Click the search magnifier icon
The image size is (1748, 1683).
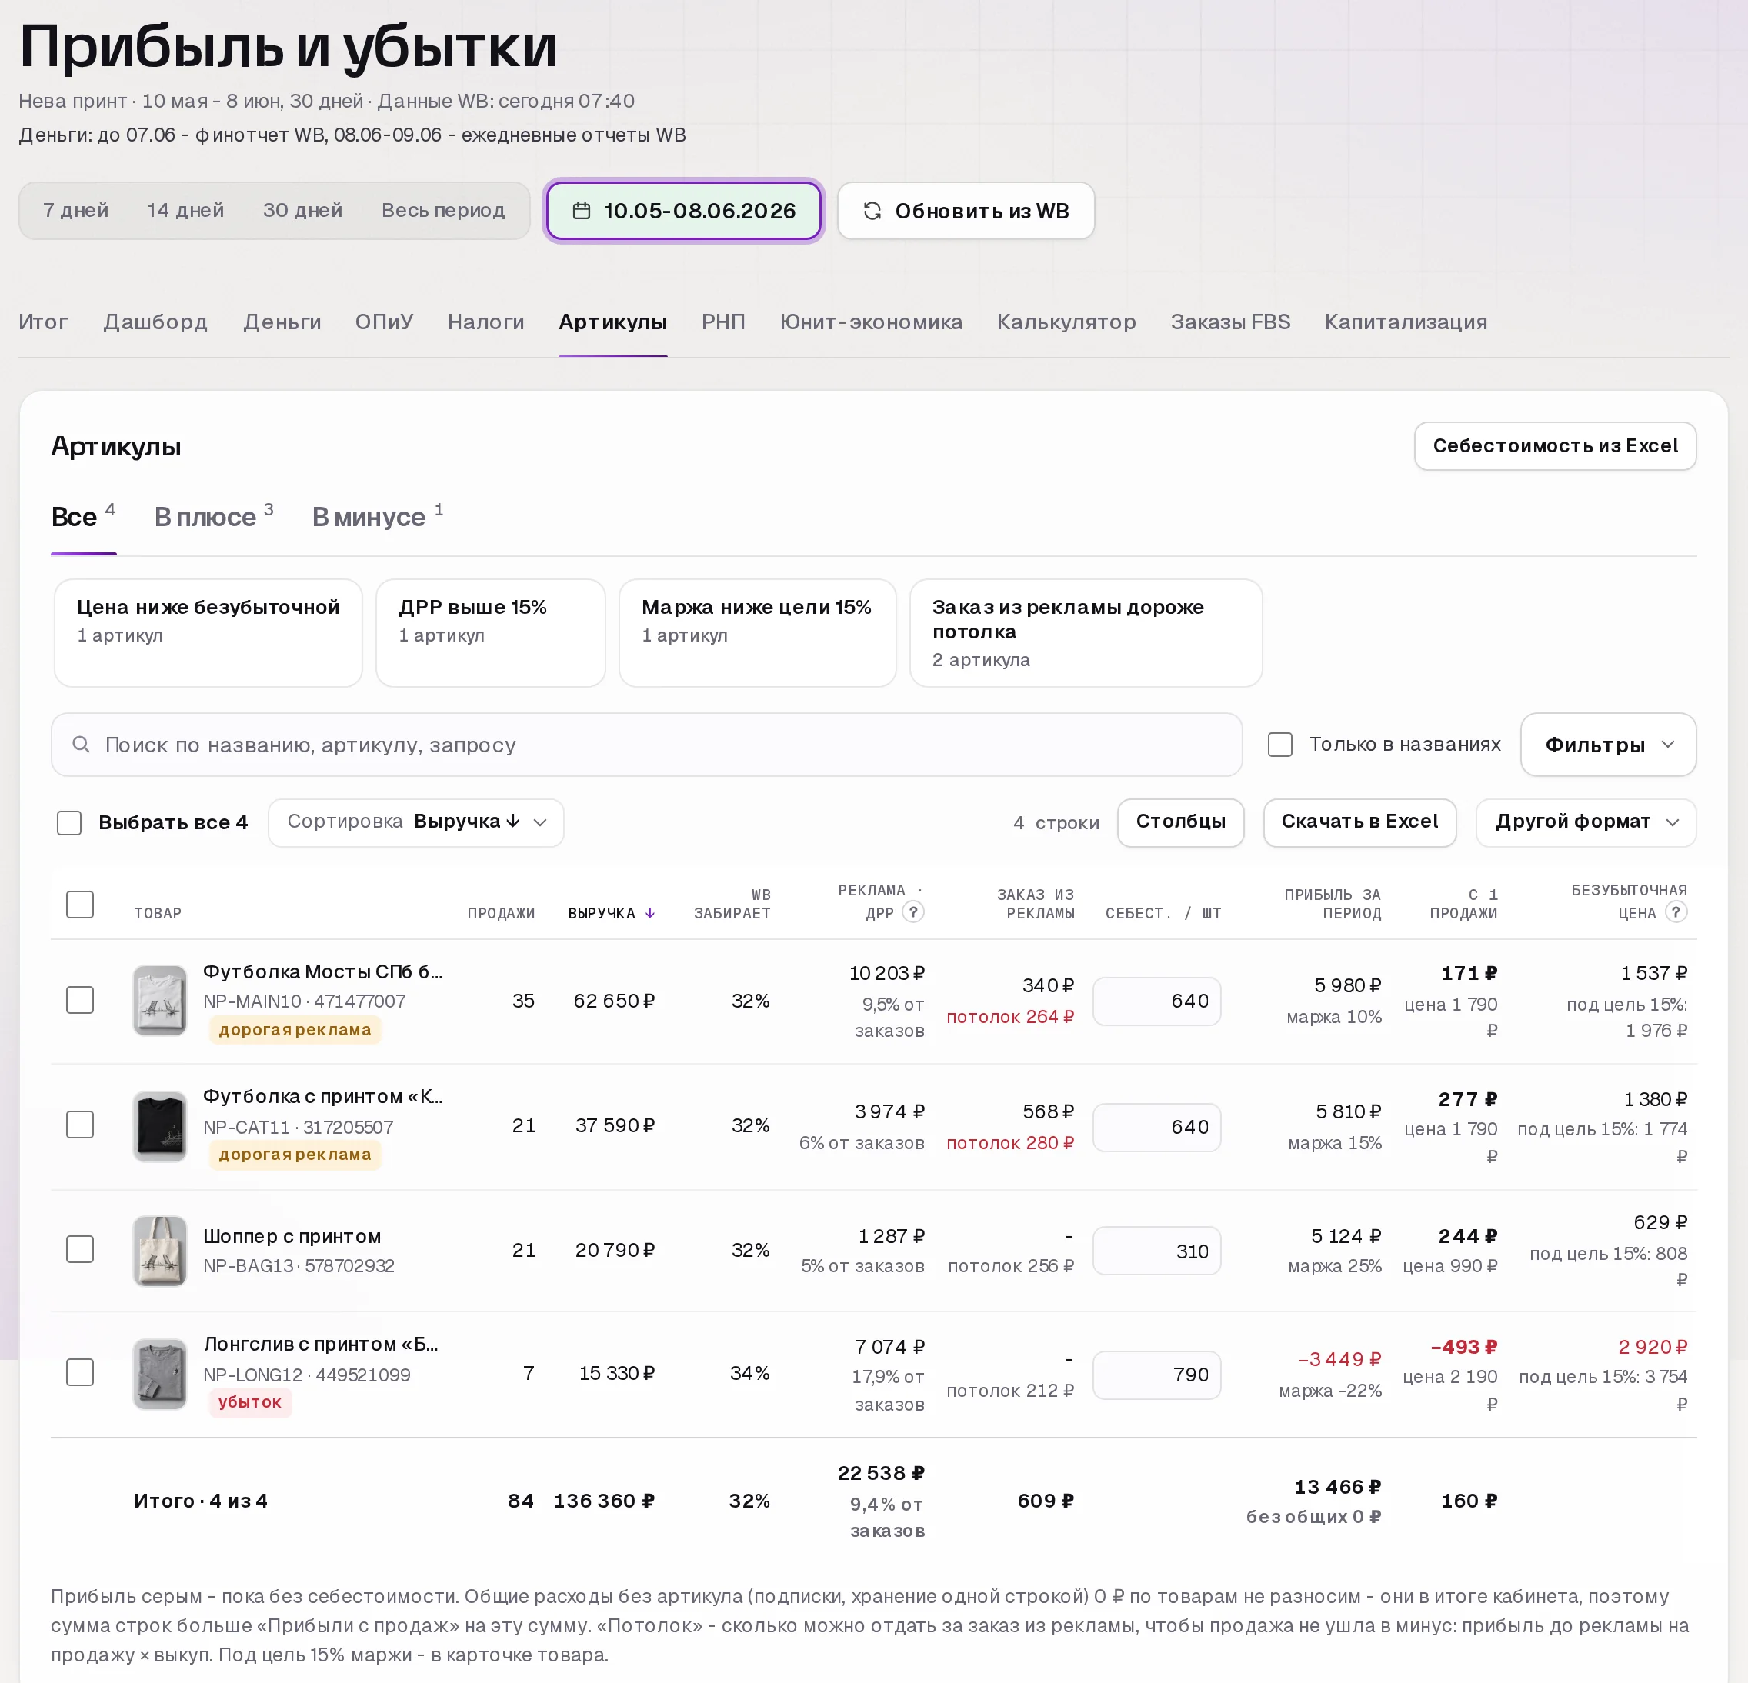81,745
